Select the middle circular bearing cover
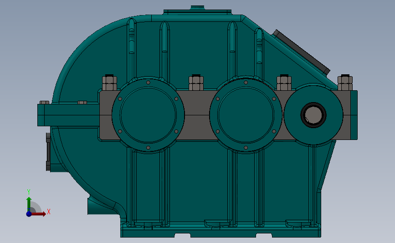 (246, 115)
